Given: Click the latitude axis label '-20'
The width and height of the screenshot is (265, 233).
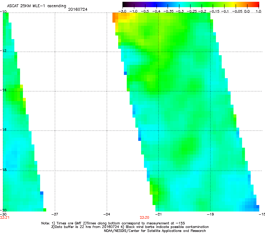Looking at the screenshot, I should pos(3,210).
